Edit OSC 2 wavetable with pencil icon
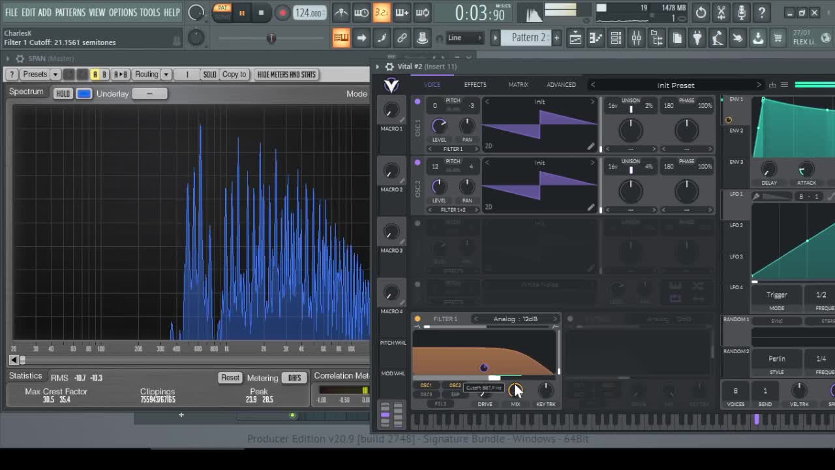835x470 pixels. pos(591,207)
